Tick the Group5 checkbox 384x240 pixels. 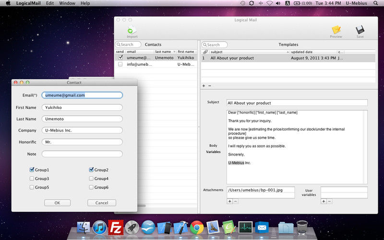click(32, 187)
